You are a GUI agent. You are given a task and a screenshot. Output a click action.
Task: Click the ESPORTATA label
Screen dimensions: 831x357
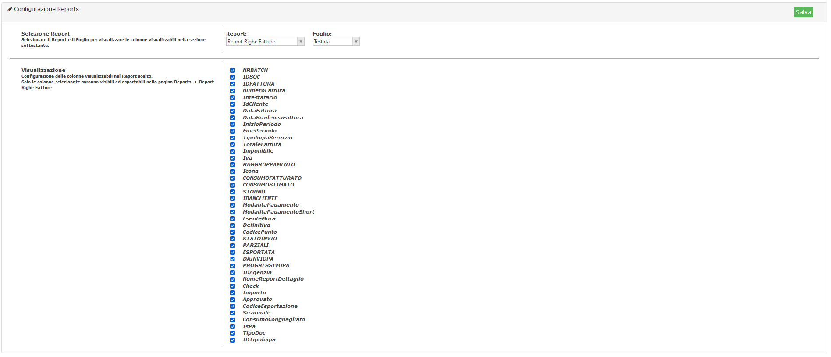click(259, 252)
